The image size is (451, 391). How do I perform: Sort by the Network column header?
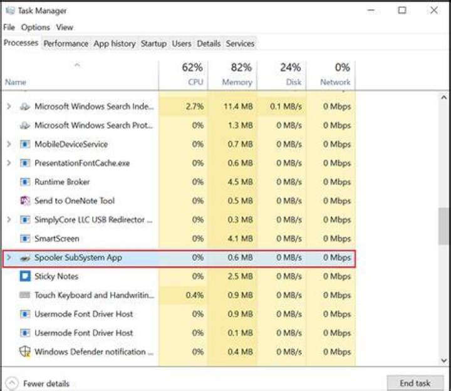pos(331,75)
